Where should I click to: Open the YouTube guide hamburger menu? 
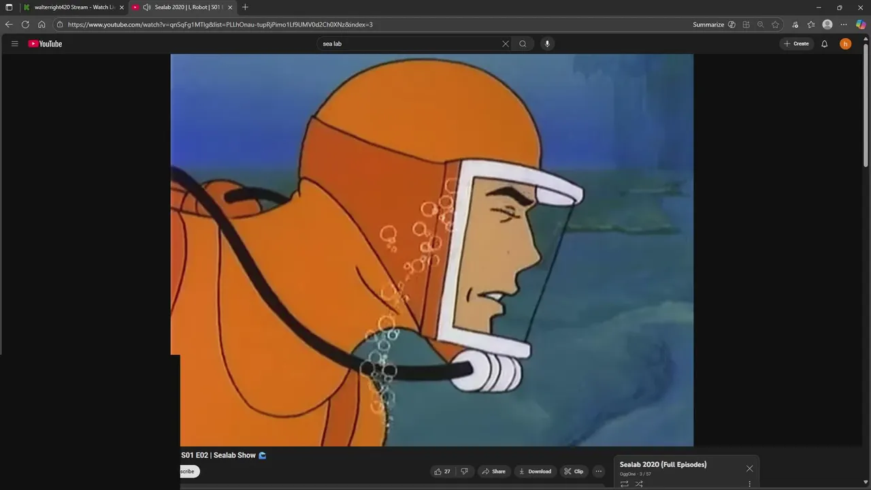(14, 44)
